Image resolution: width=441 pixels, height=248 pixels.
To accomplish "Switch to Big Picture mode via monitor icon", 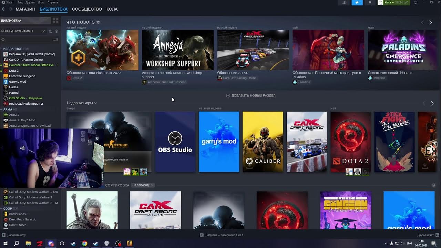I will [415, 2].
